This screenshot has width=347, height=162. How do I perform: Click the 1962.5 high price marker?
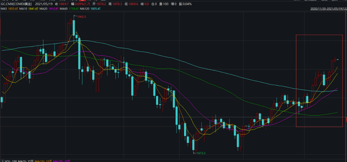tap(81, 17)
